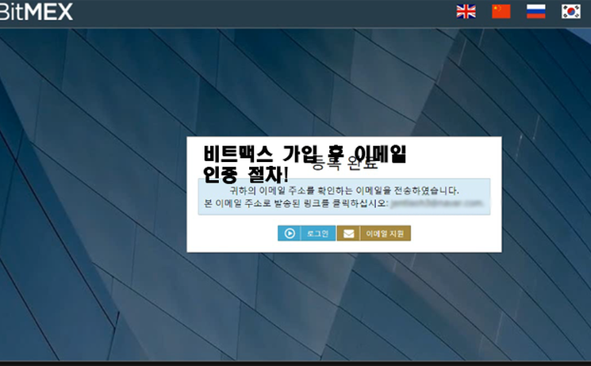Switch language using the UK flag
Viewport: 591px width, 366px height.
tap(466, 11)
